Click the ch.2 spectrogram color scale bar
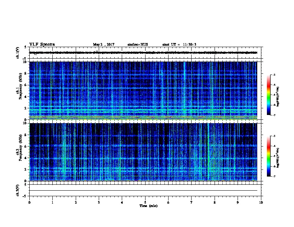Image resolution: width=294 pixels, height=227 pixels. pos(269,156)
